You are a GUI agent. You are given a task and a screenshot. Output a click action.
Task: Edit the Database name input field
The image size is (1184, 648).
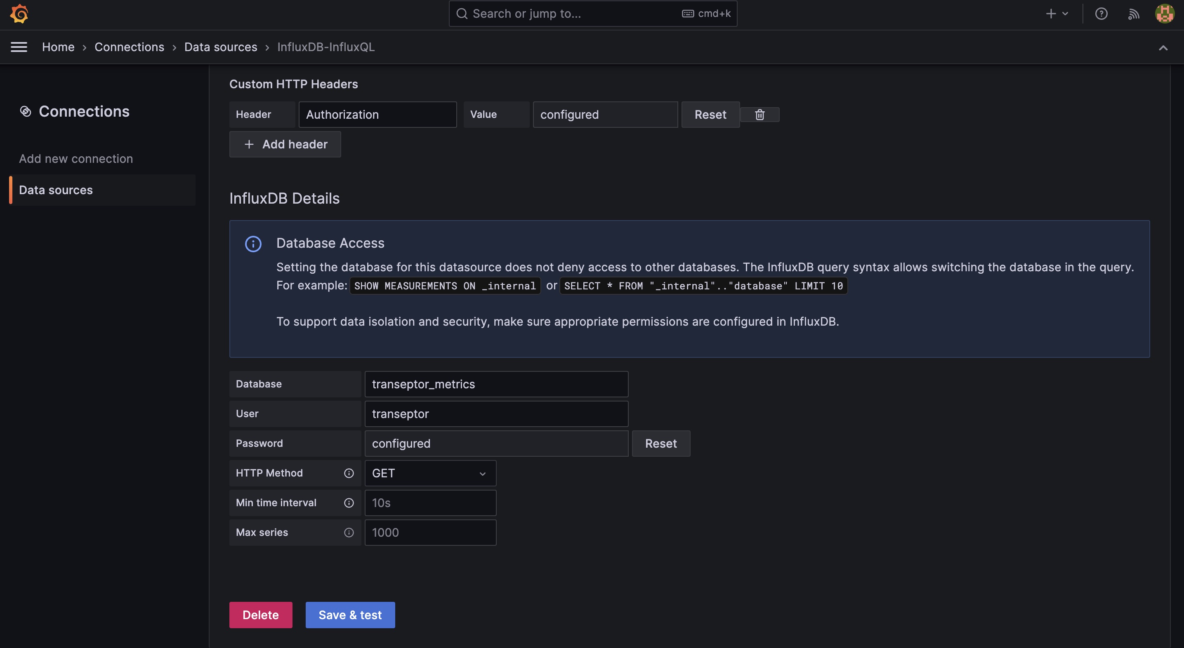coord(497,384)
